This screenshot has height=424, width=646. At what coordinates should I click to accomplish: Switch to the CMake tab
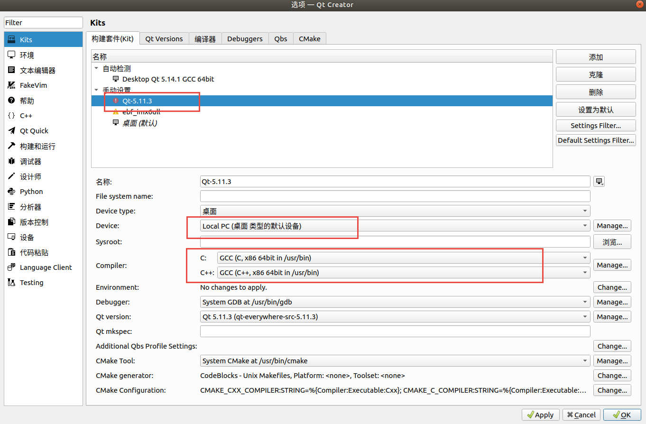pyautogui.click(x=310, y=39)
